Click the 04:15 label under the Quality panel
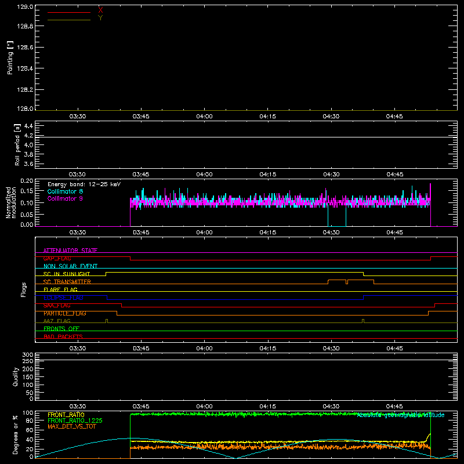The width and height of the screenshot is (464, 464). [x=268, y=407]
